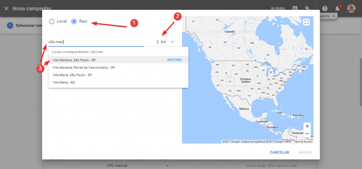Choose Vila Maria, São Paulo - SP suggestion
This screenshot has width=362, height=169.
pos(72,75)
